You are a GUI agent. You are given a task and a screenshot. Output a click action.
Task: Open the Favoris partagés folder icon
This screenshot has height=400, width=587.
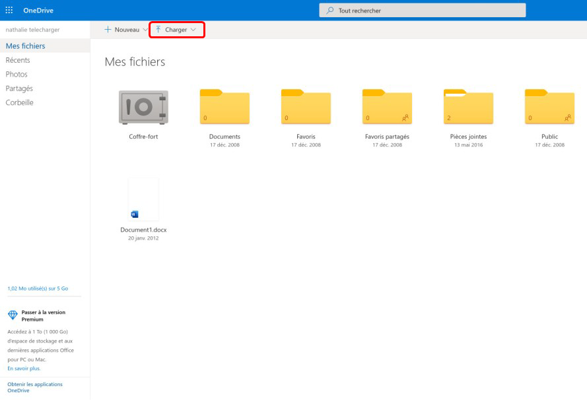pos(387,106)
